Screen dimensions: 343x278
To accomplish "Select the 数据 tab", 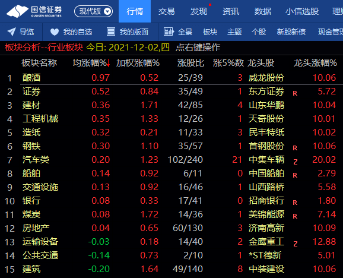I will click(x=262, y=11).
